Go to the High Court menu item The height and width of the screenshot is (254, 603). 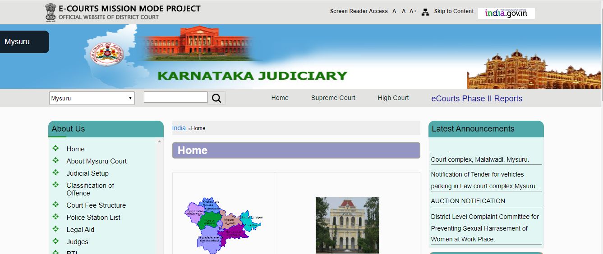(x=393, y=98)
